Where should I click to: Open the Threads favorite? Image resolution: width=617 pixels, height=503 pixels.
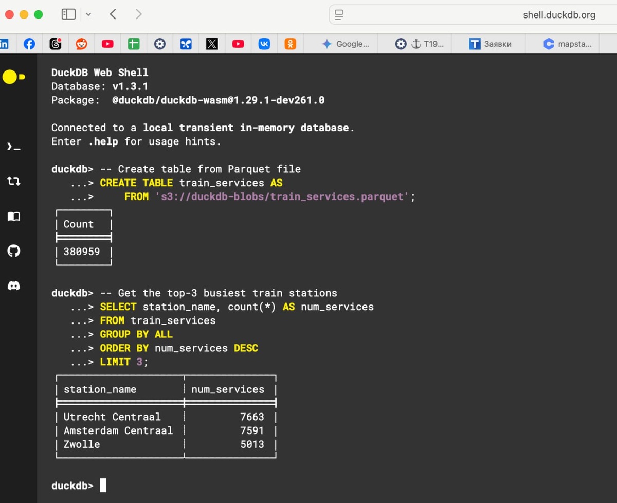coord(56,44)
